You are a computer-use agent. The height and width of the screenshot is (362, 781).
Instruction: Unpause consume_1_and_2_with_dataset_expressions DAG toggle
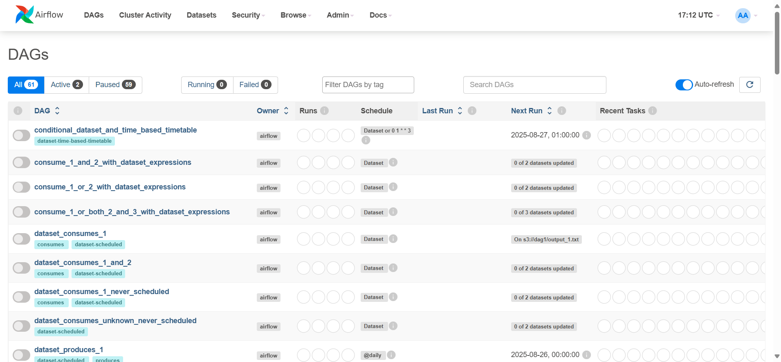point(21,162)
